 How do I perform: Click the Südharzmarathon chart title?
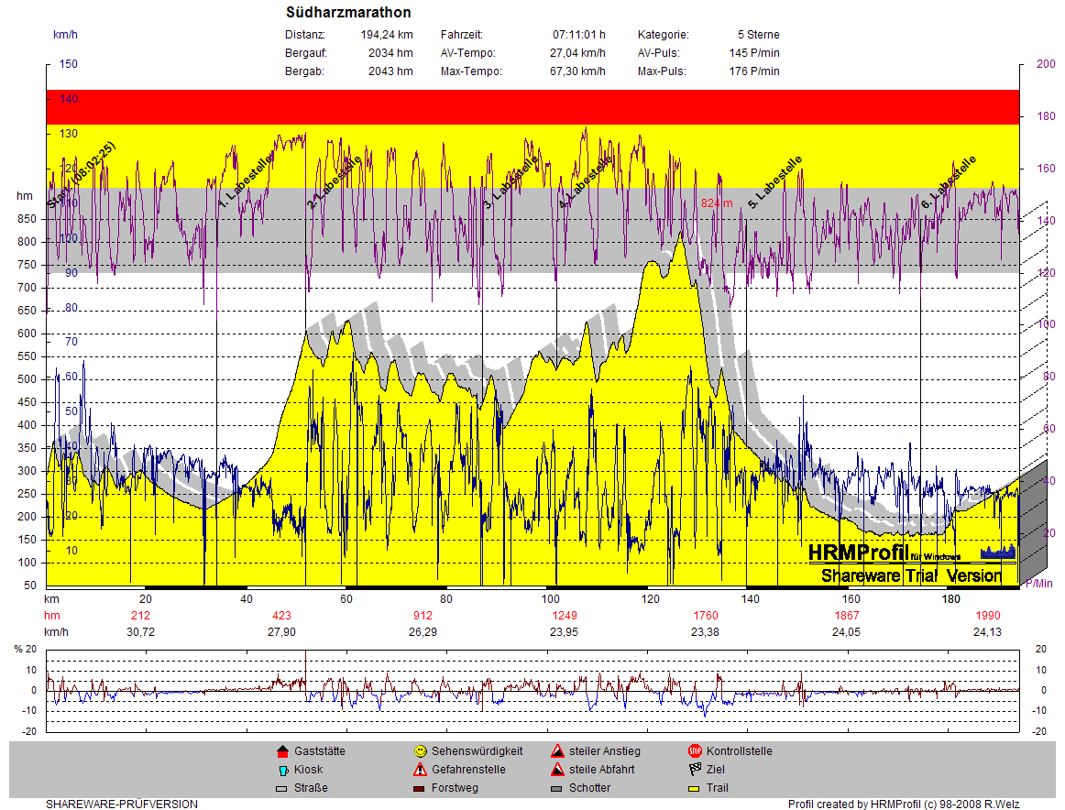point(348,13)
